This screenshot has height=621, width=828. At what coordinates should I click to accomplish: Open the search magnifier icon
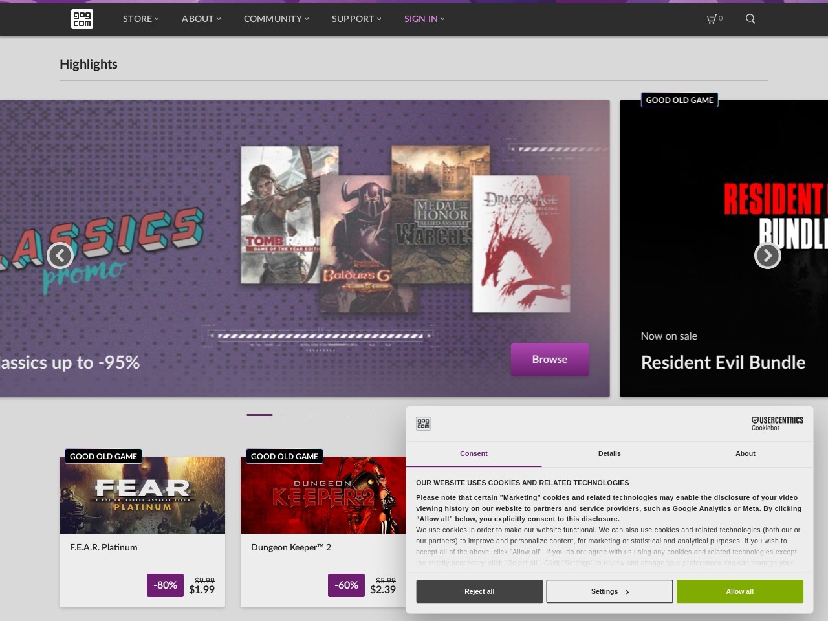750,19
